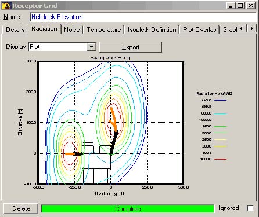
Task: Switch to the Noise tab
Action: coord(72,30)
